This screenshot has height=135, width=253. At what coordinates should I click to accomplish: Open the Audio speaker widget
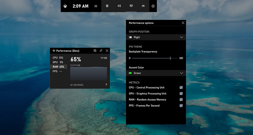[119, 6]
